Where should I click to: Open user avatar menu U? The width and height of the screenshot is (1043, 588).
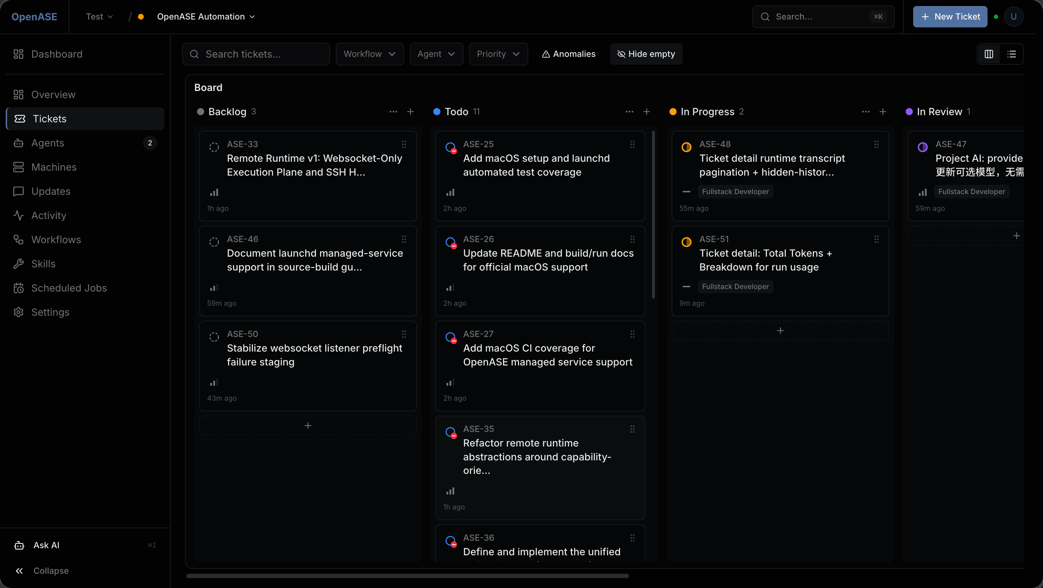(1013, 17)
